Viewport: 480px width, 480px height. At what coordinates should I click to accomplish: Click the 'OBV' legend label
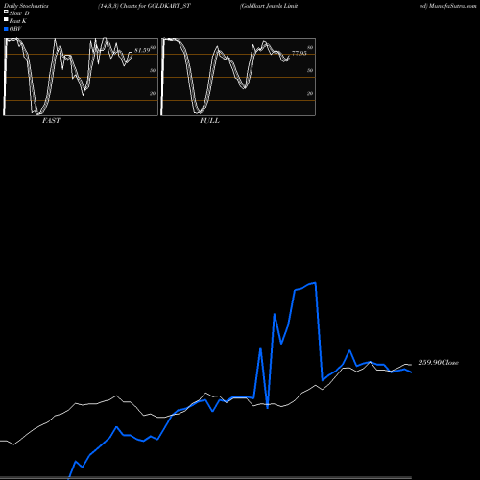pyautogui.click(x=15, y=29)
